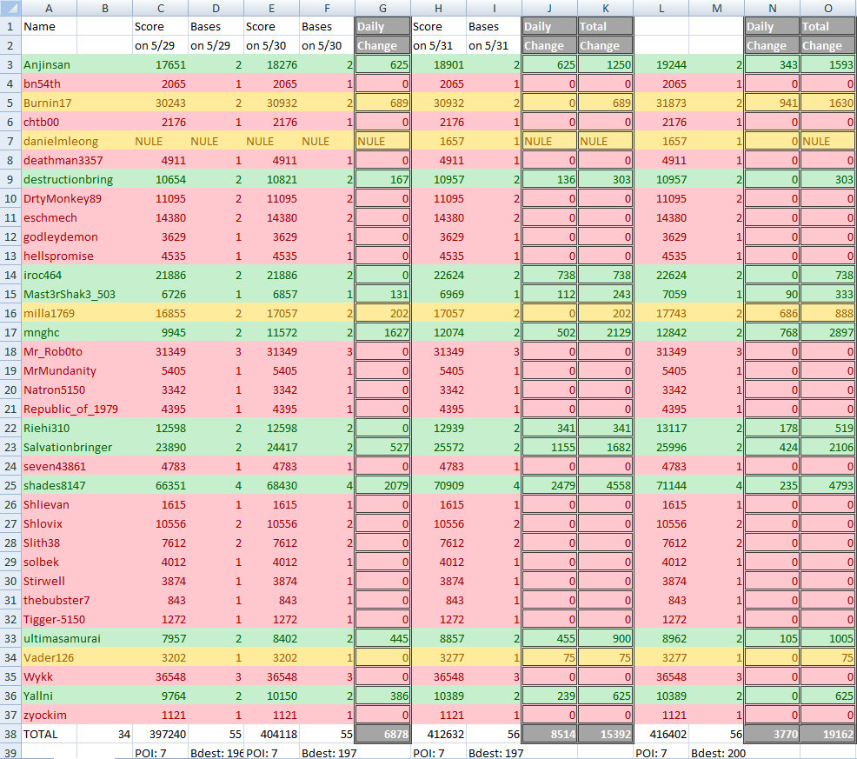Click the 15392 total change cell
Image resolution: width=857 pixels, height=759 pixels.
606,734
